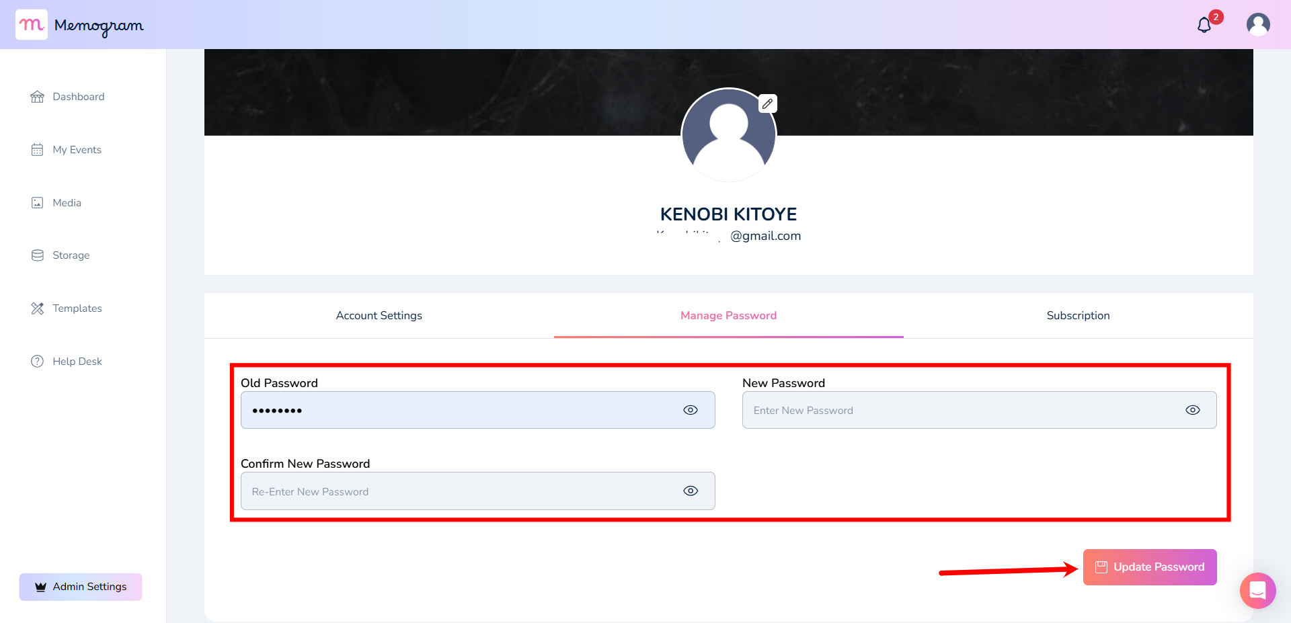Open Templates in sidebar
The width and height of the screenshot is (1291, 623).
click(77, 308)
